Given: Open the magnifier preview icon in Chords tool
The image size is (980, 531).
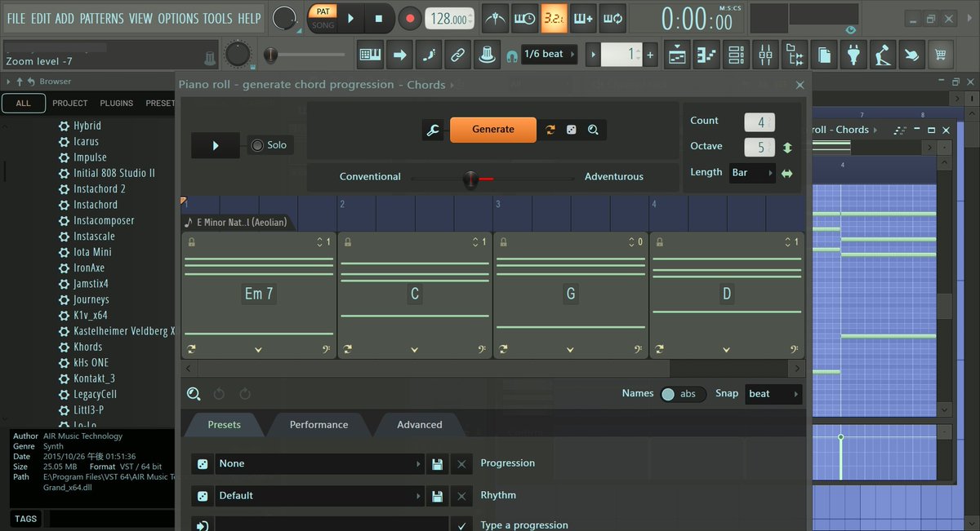Looking at the screenshot, I should tap(594, 130).
